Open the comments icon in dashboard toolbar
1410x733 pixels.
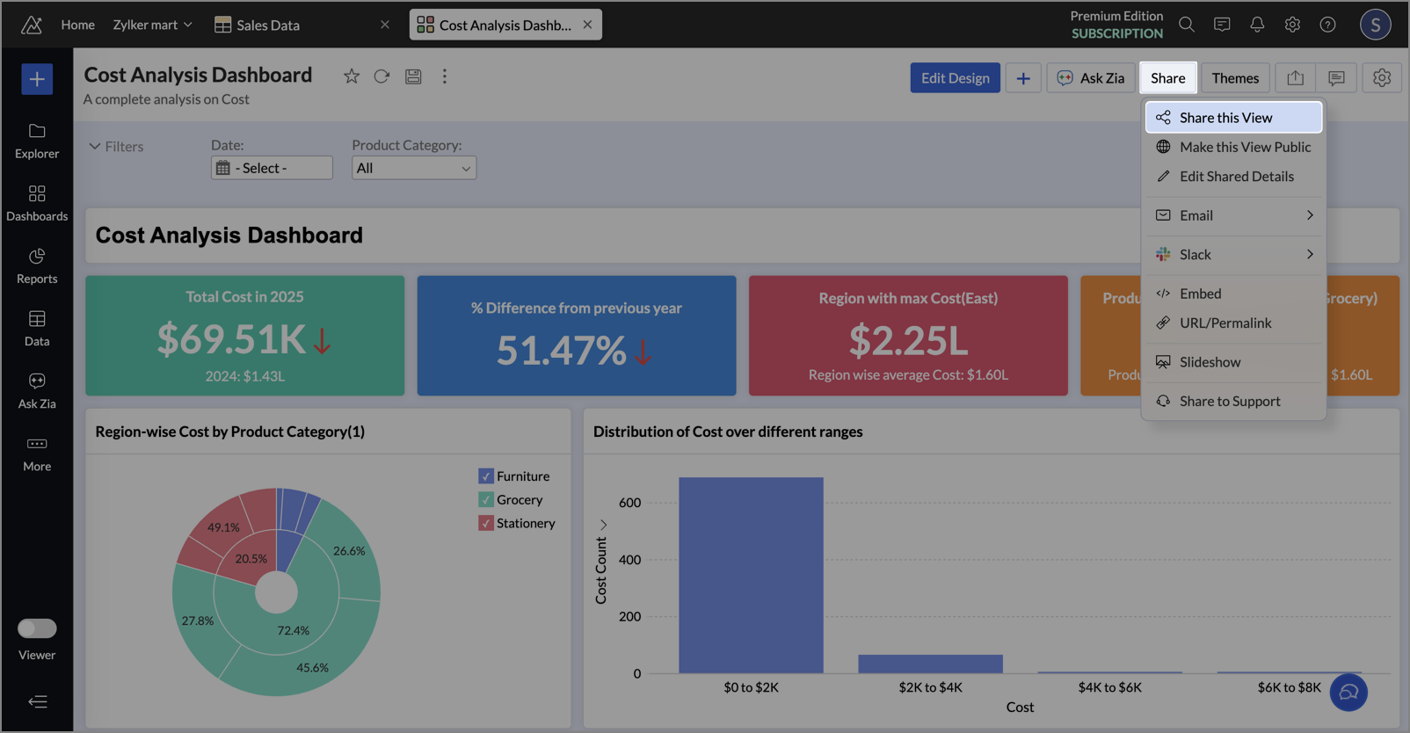click(x=1336, y=78)
